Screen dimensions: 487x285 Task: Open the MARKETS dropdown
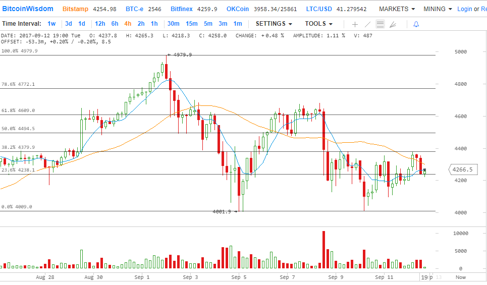coord(397,9)
